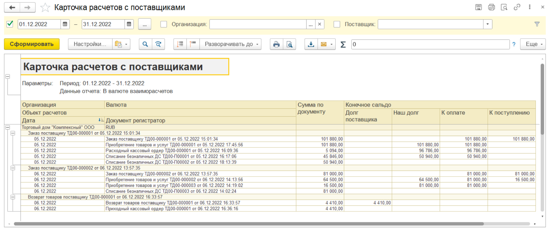Print the report using printer toolbar icon
The width and height of the screenshot is (552, 231).
[x=276, y=44]
